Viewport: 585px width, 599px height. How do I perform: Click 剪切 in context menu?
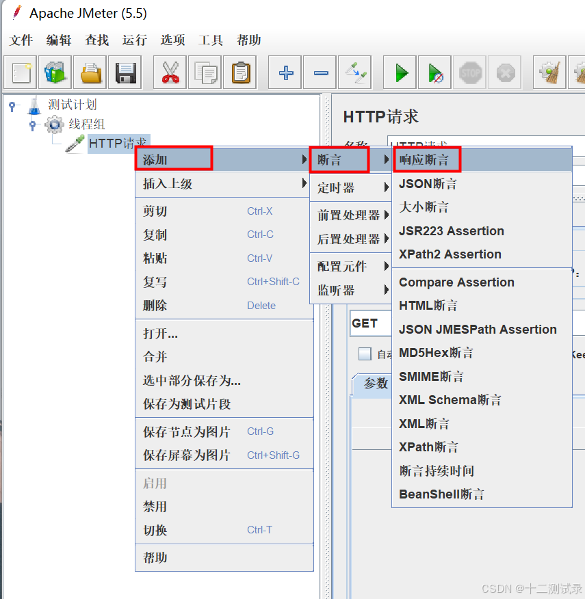click(x=224, y=211)
